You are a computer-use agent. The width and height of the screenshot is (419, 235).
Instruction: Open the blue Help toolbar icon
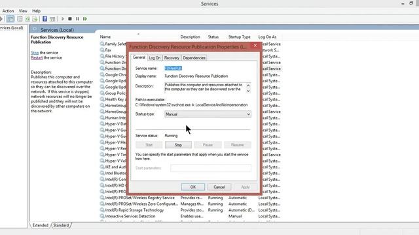45,19
